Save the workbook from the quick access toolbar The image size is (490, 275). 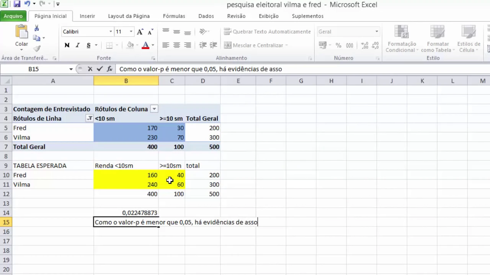coord(17,5)
